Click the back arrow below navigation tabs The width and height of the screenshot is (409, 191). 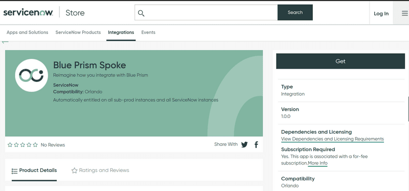[x=5, y=42]
